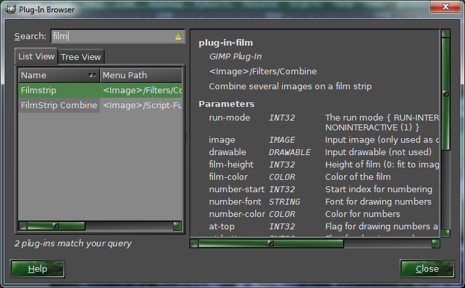Click the details pane scroll-down arrow

coord(445,233)
